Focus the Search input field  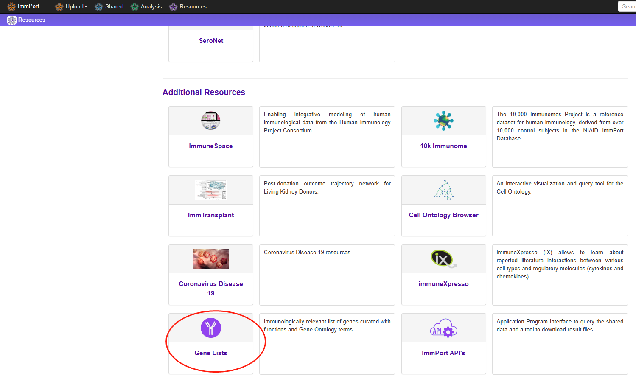pyautogui.click(x=627, y=6)
